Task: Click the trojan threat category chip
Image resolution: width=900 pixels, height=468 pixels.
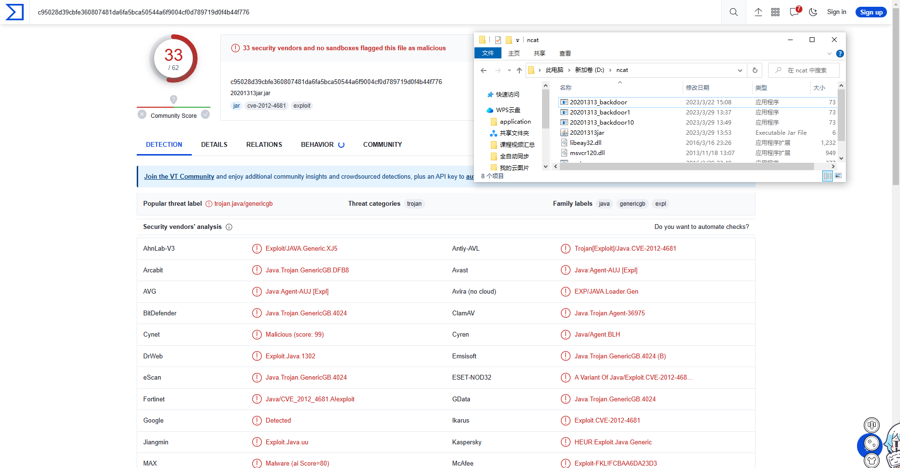Action: point(414,204)
